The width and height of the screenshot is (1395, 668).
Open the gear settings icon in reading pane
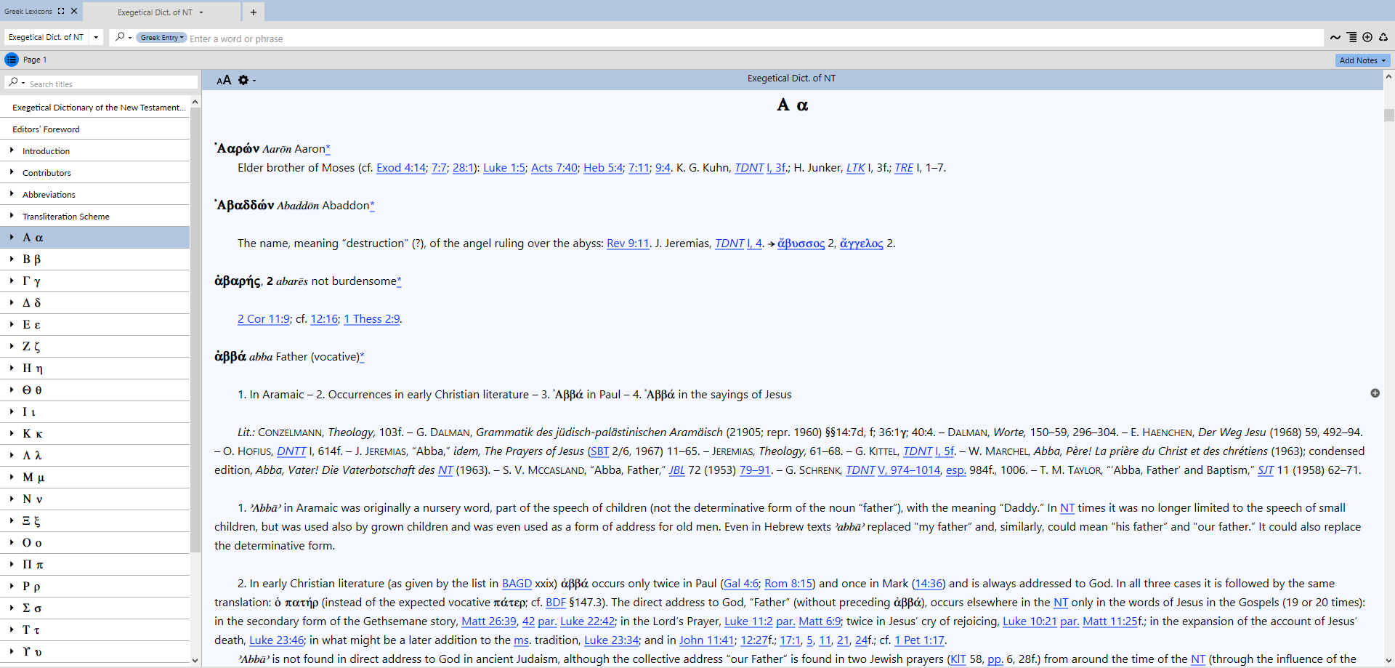click(x=244, y=80)
